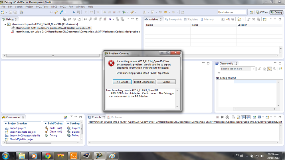
Task: Open the Disassembly location combo box dropdown
Action: (253, 69)
